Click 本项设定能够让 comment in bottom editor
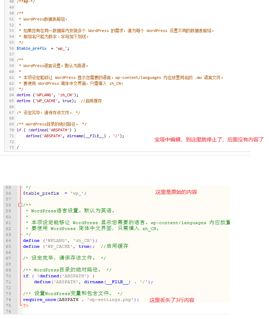Viewport: 269px width, 319px height. point(128,222)
